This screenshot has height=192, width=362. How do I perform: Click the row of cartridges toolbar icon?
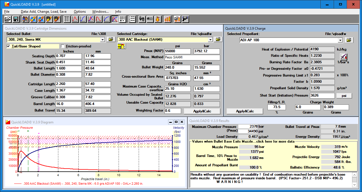(x=168, y=19)
